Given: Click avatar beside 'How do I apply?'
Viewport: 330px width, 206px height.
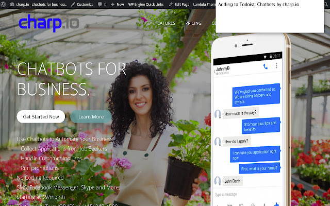Looking at the screenshot, I should [x=218, y=142].
